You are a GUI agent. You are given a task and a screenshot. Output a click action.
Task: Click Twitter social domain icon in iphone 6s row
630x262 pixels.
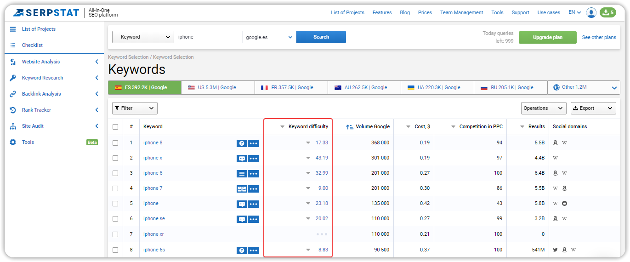point(556,250)
